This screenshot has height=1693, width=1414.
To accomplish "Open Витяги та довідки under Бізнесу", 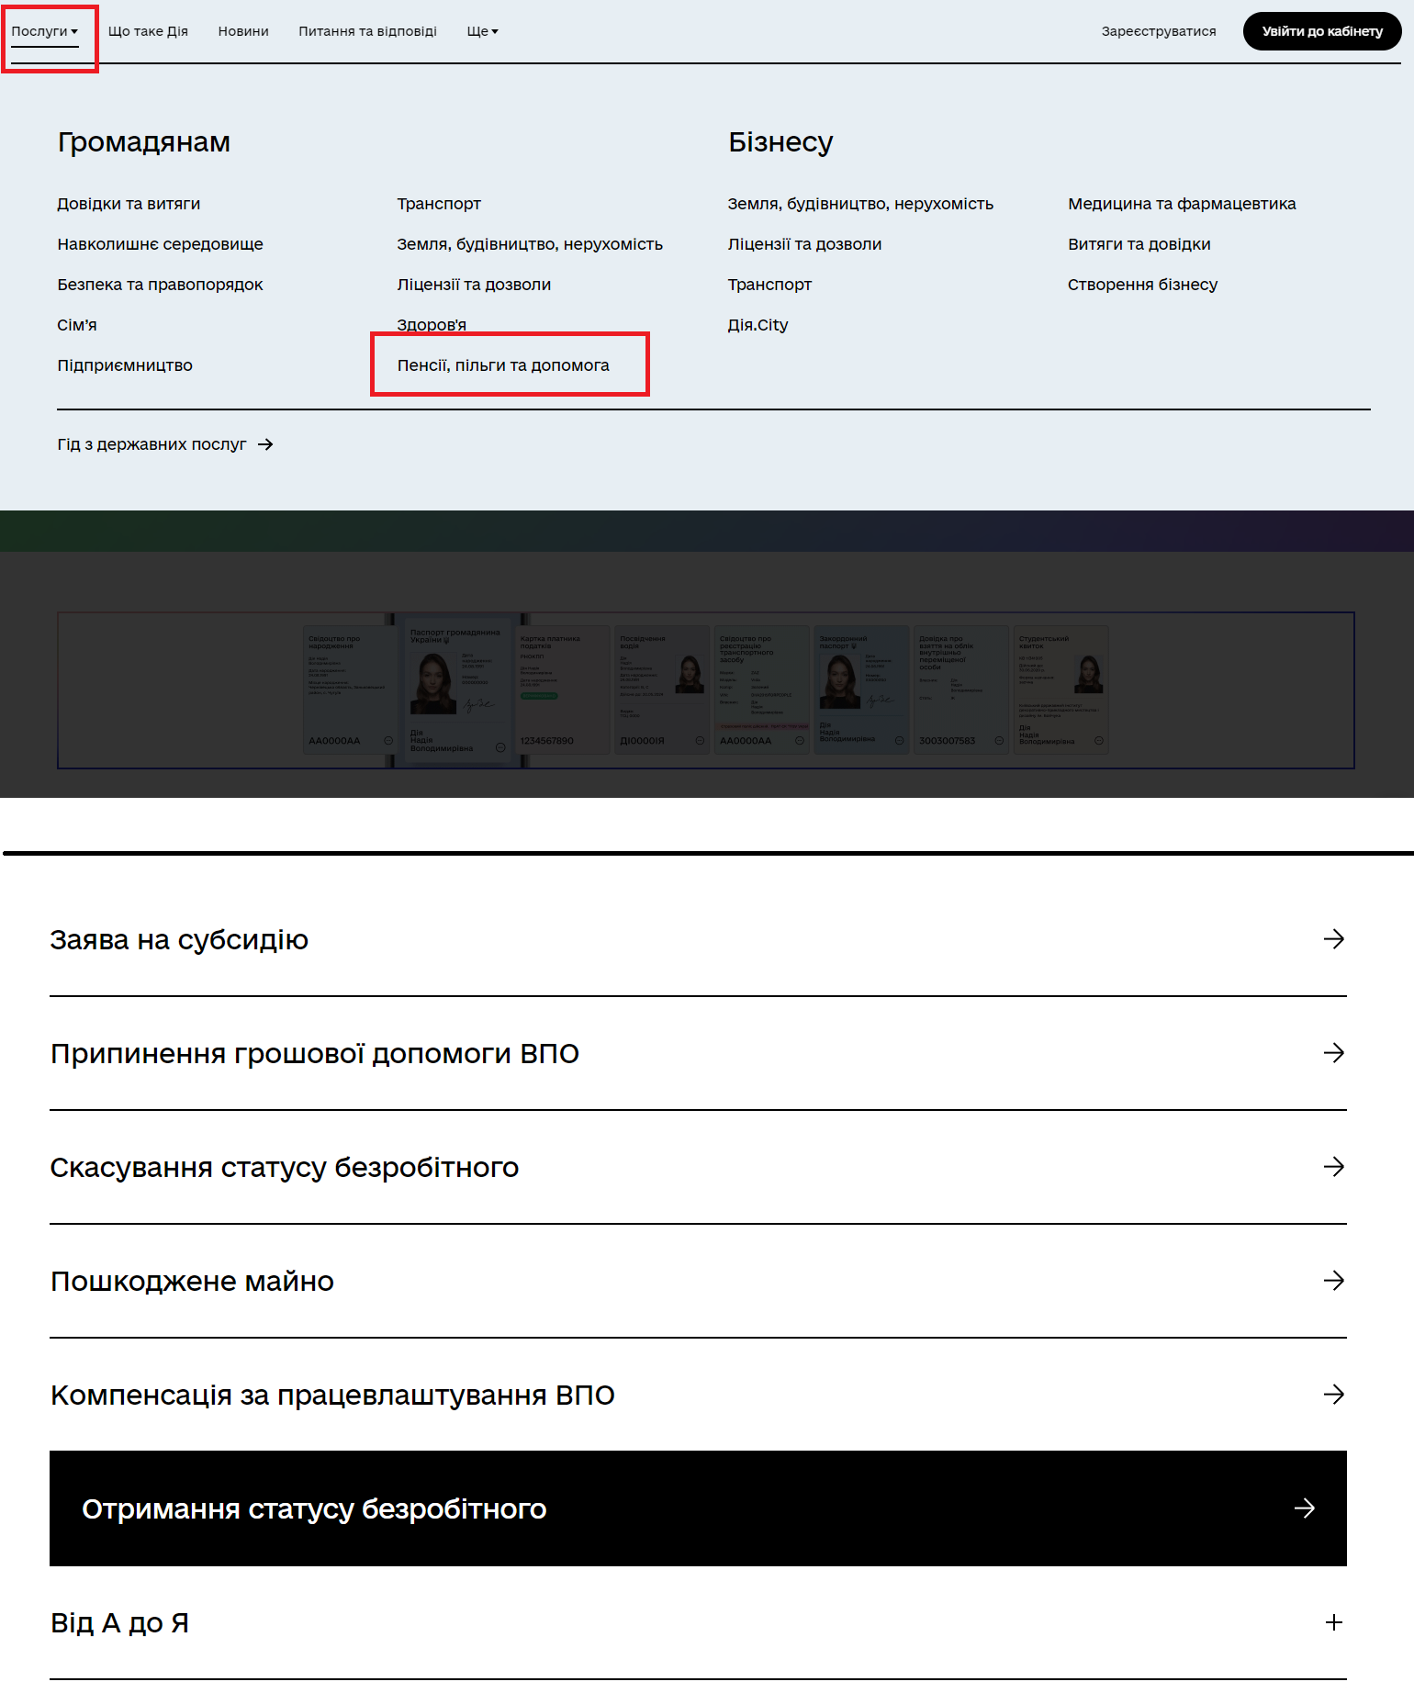I will click(1139, 244).
